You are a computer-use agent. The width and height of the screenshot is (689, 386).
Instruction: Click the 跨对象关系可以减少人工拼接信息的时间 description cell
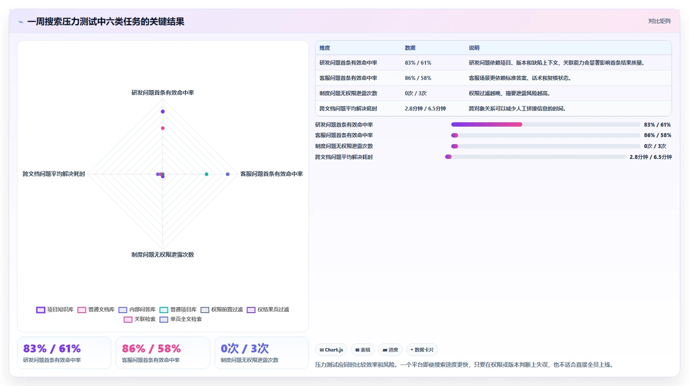point(518,109)
